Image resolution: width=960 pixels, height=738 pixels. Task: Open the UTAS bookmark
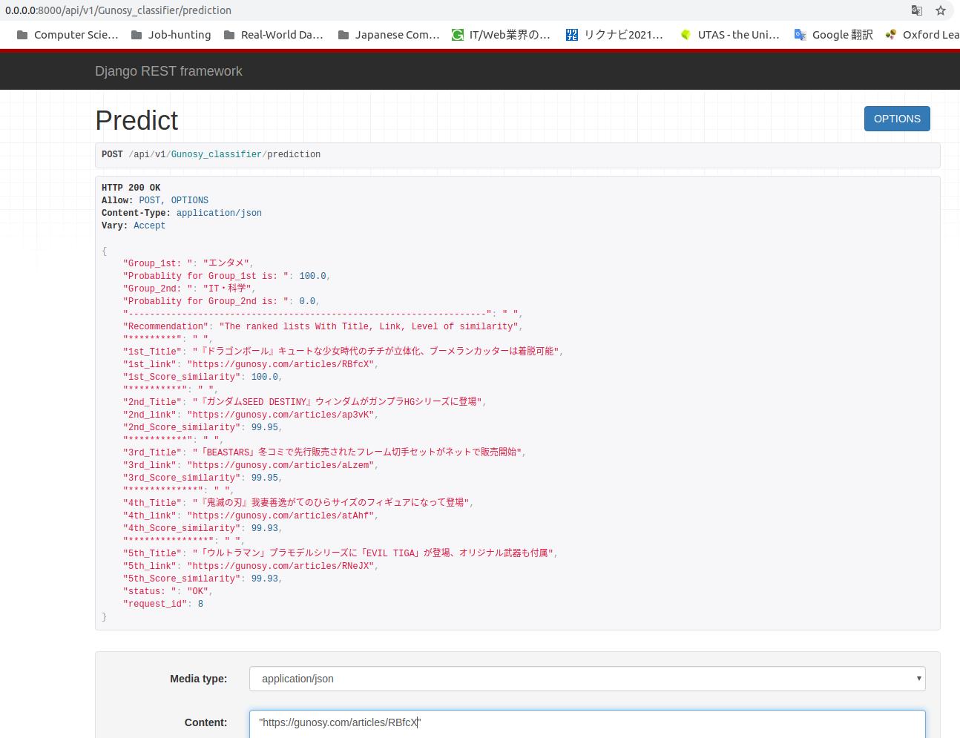coord(730,35)
